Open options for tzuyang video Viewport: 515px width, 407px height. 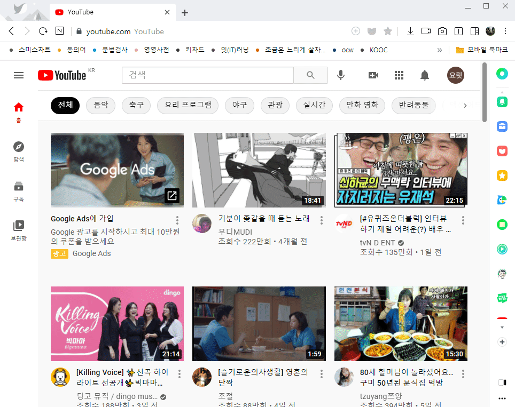point(463,373)
